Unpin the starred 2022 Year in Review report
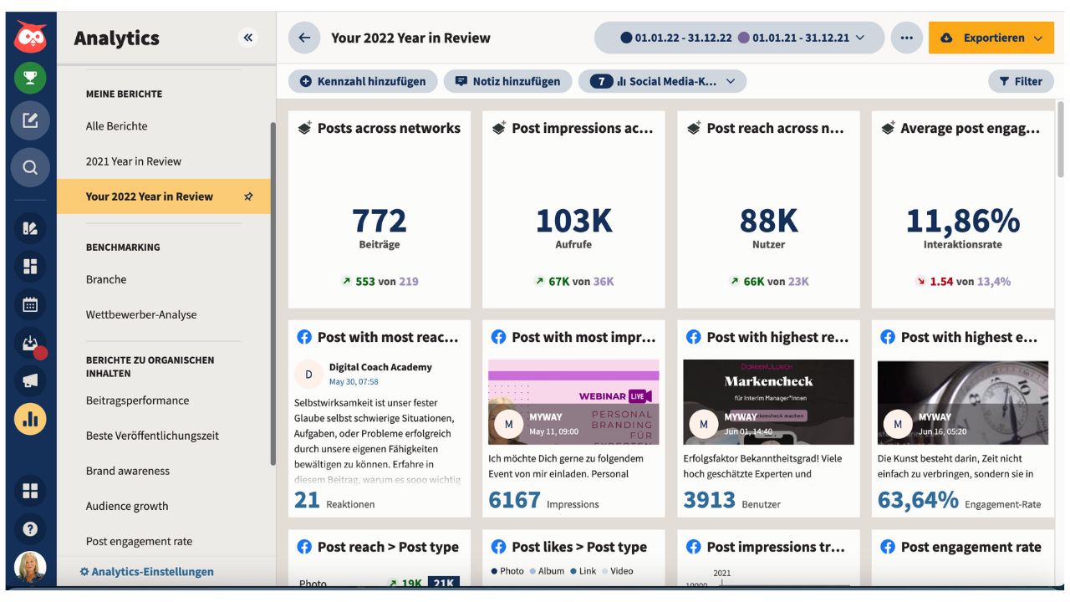 coord(248,196)
